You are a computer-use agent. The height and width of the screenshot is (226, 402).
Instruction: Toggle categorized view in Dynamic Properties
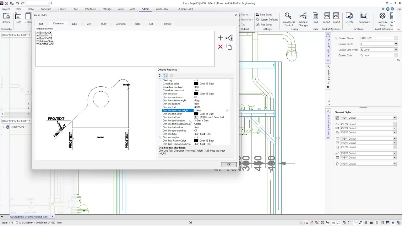click(160, 75)
